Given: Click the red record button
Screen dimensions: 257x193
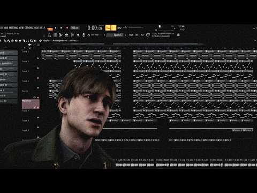Looking at the screenshot, I should [67, 28].
